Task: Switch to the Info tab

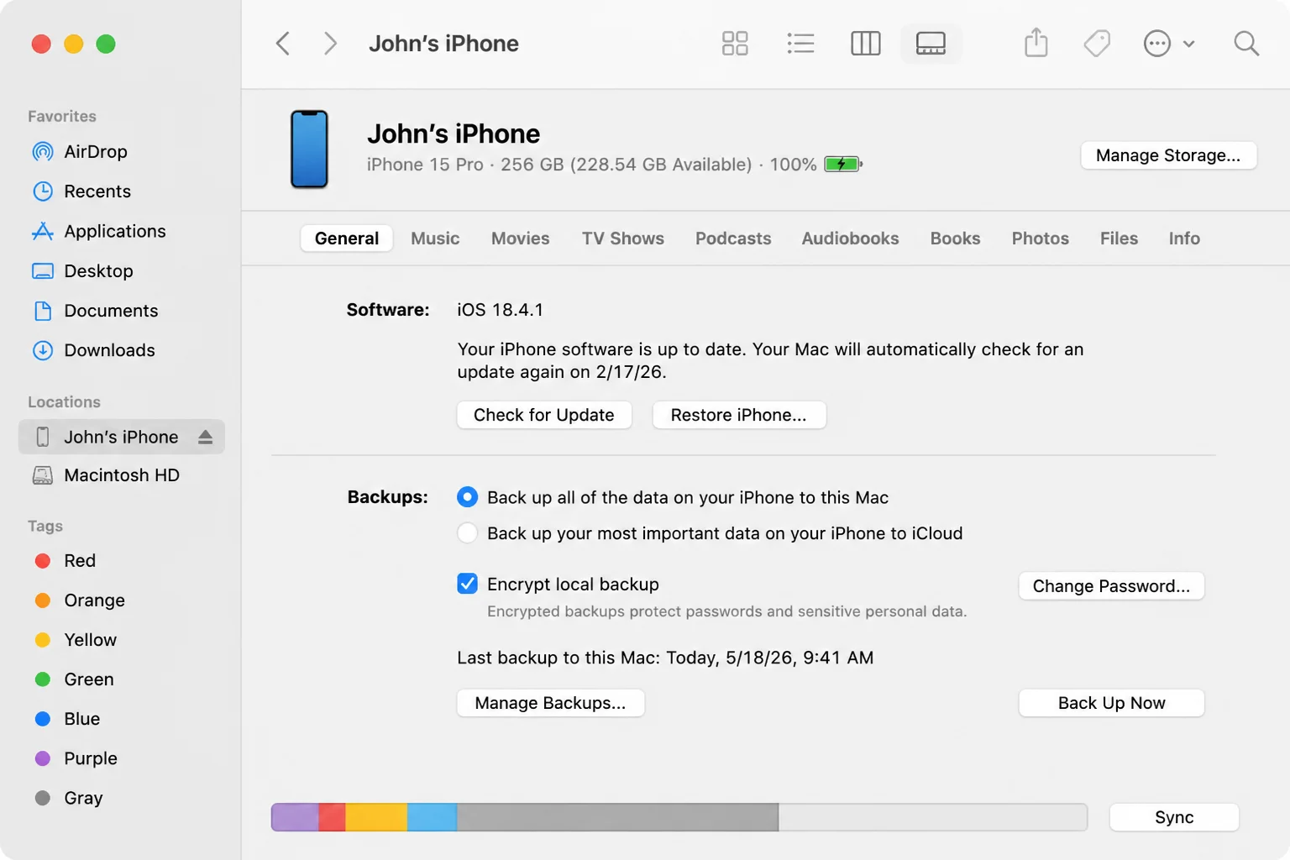Action: pos(1184,239)
